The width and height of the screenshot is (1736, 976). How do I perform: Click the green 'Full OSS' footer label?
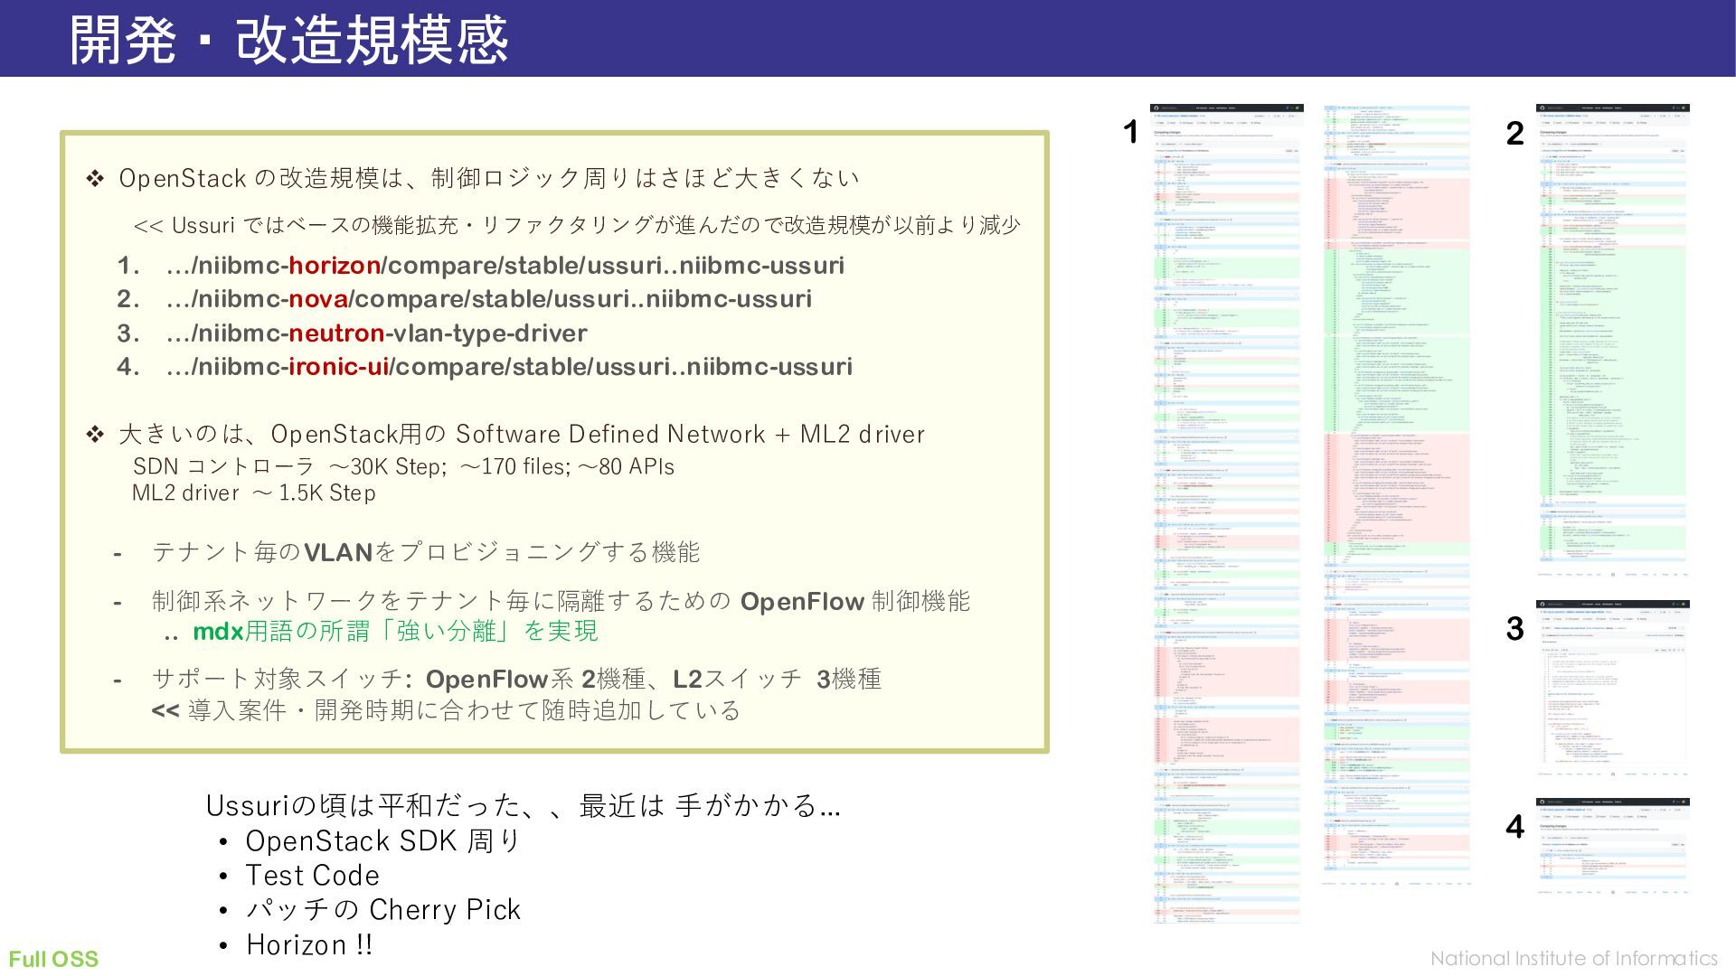pyautogui.click(x=53, y=959)
